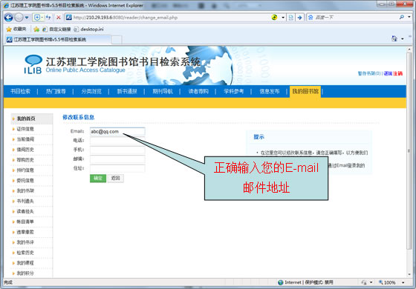Screen dimensions: 416x289
Task: Open the 分类浏览 navigation menu
Action: pyautogui.click(x=91, y=92)
